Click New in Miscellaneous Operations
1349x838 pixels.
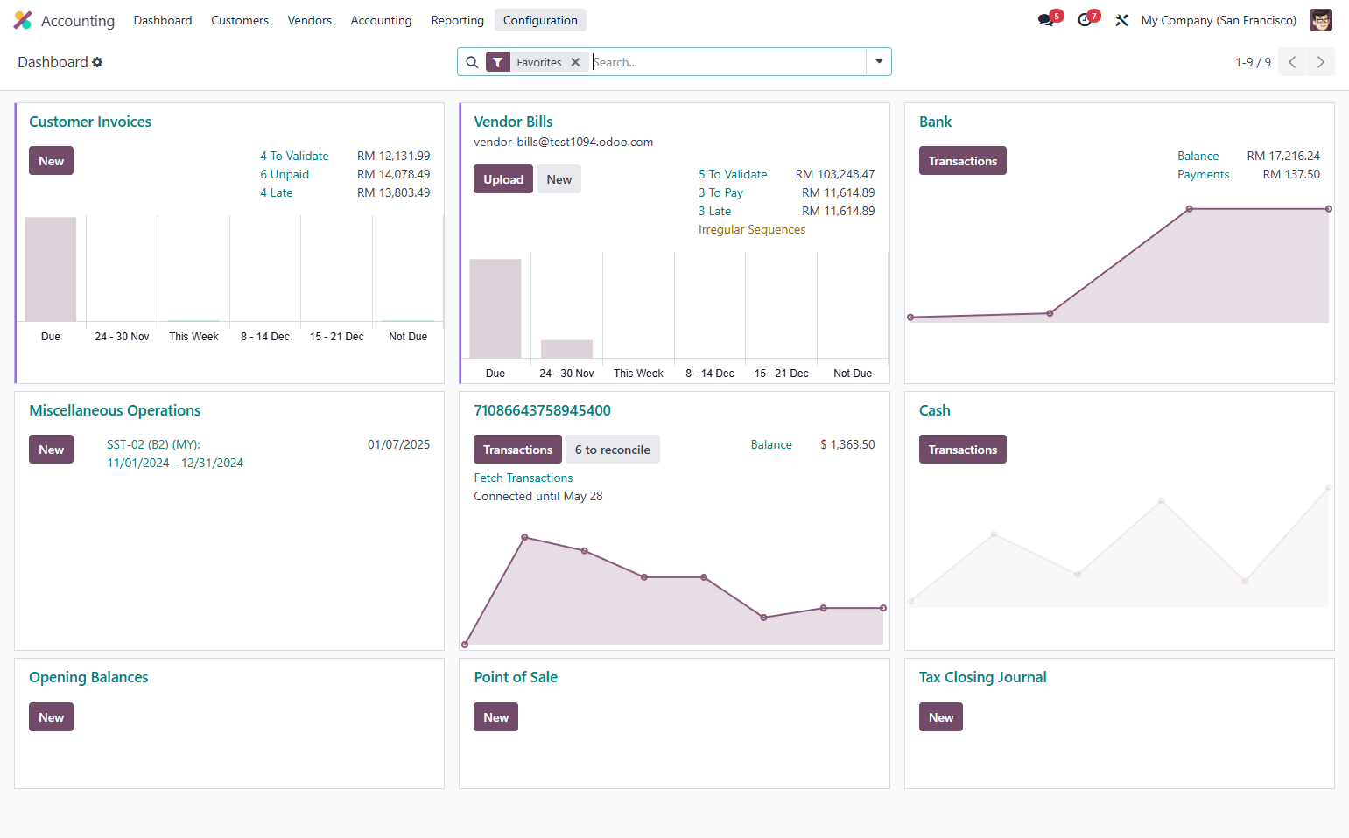click(x=51, y=450)
